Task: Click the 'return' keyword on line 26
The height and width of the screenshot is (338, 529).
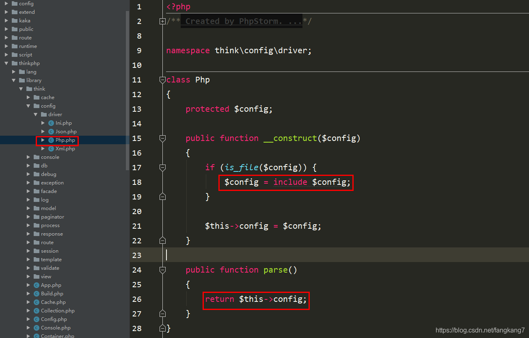Action: click(220, 299)
